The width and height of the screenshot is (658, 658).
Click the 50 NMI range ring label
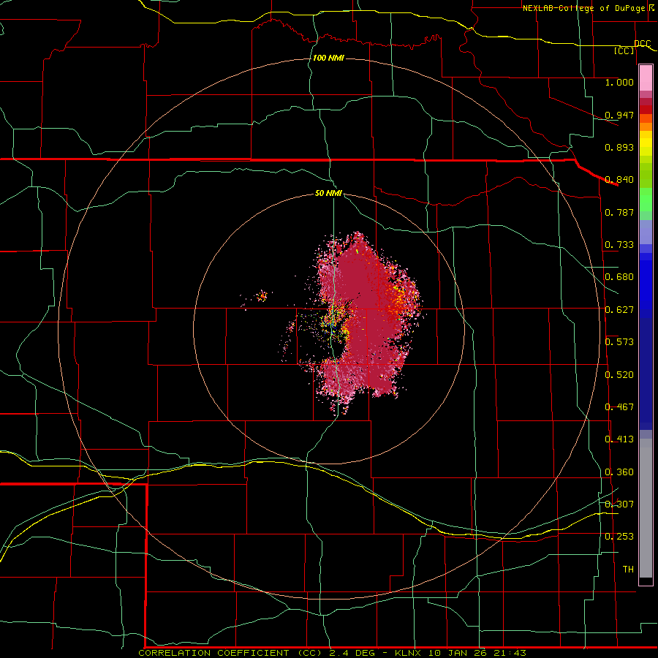[x=328, y=193]
